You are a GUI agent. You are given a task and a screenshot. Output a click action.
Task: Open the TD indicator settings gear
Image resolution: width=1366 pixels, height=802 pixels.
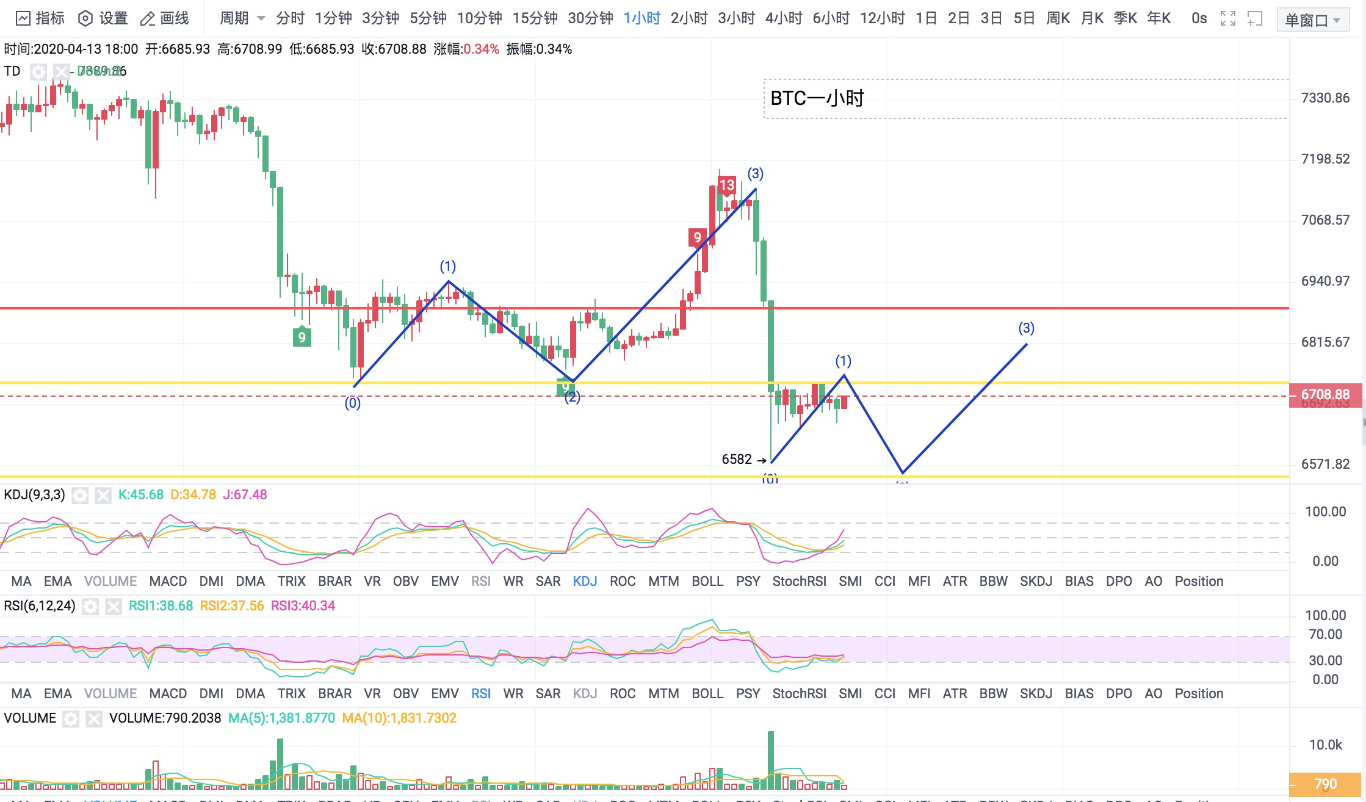(x=39, y=71)
